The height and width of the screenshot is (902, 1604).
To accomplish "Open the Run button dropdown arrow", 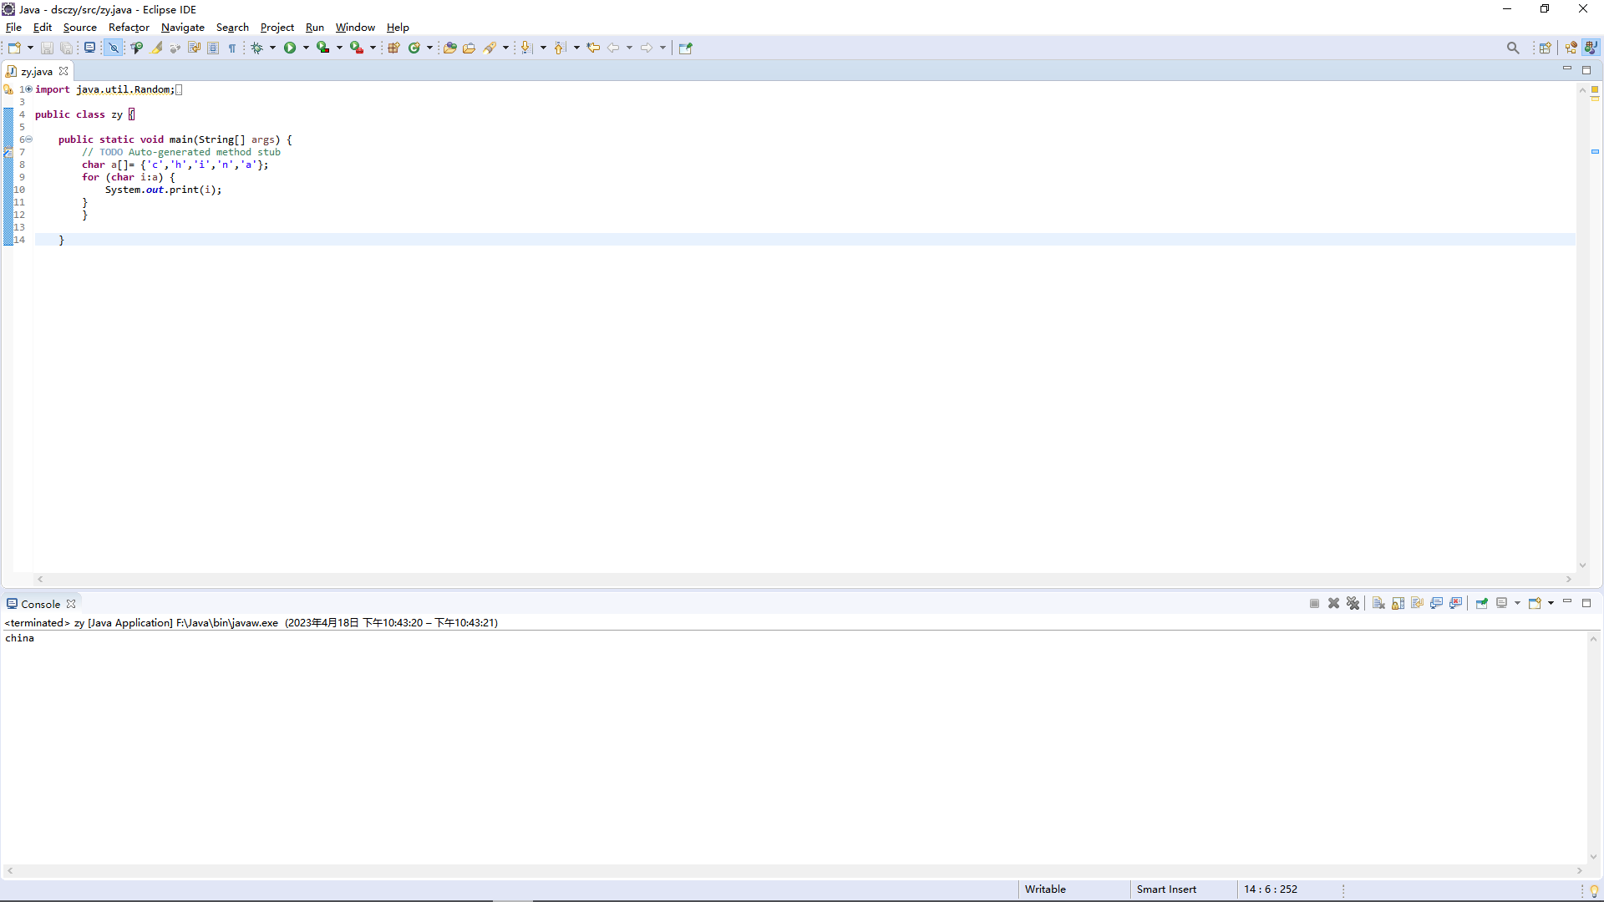I will 306,48.
